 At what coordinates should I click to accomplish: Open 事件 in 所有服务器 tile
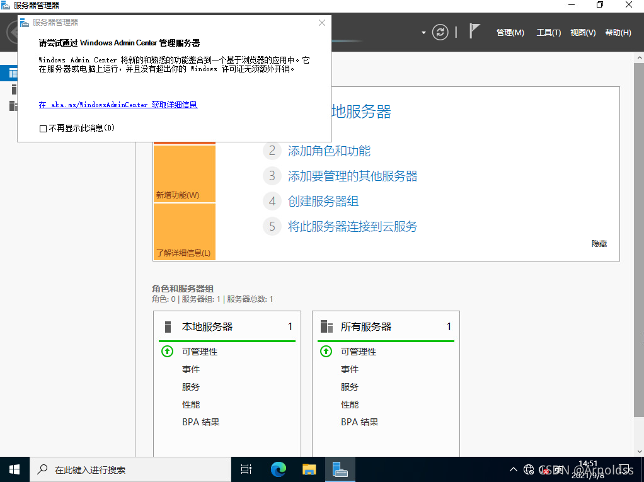[350, 369]
